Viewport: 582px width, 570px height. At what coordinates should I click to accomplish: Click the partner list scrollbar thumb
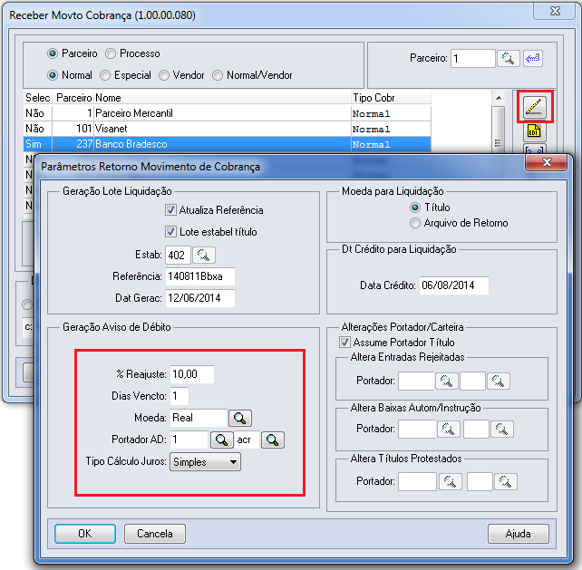pyautogui.click(x=498, y=130)
